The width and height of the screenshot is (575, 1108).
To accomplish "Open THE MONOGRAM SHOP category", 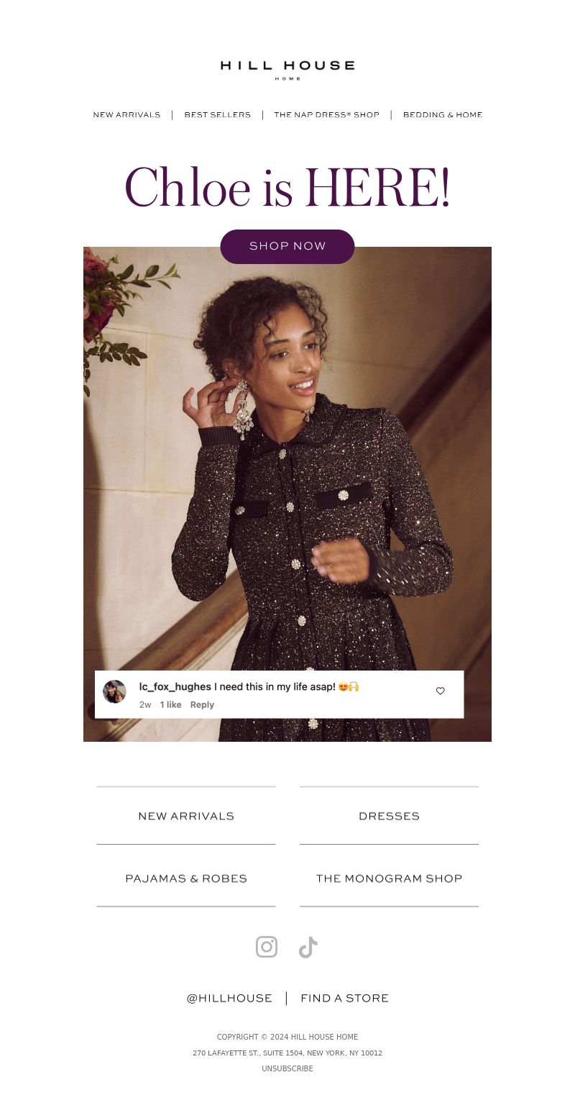I will tap(389, 878).
